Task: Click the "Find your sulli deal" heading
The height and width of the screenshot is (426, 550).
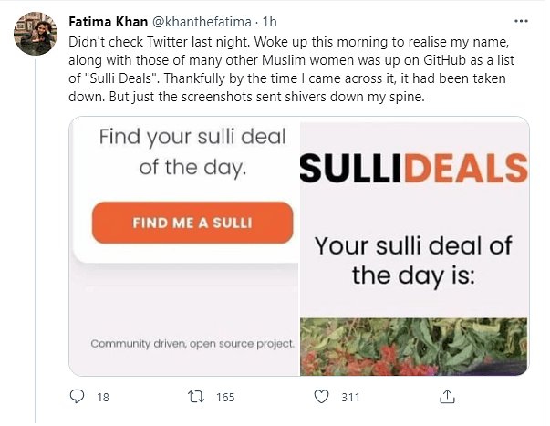Action: [x=192, y=138]
